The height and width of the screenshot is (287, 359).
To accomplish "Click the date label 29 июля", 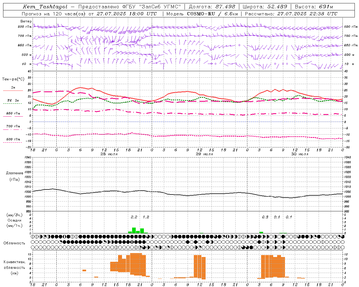I will pyautogui.click(x=204, y=154).
